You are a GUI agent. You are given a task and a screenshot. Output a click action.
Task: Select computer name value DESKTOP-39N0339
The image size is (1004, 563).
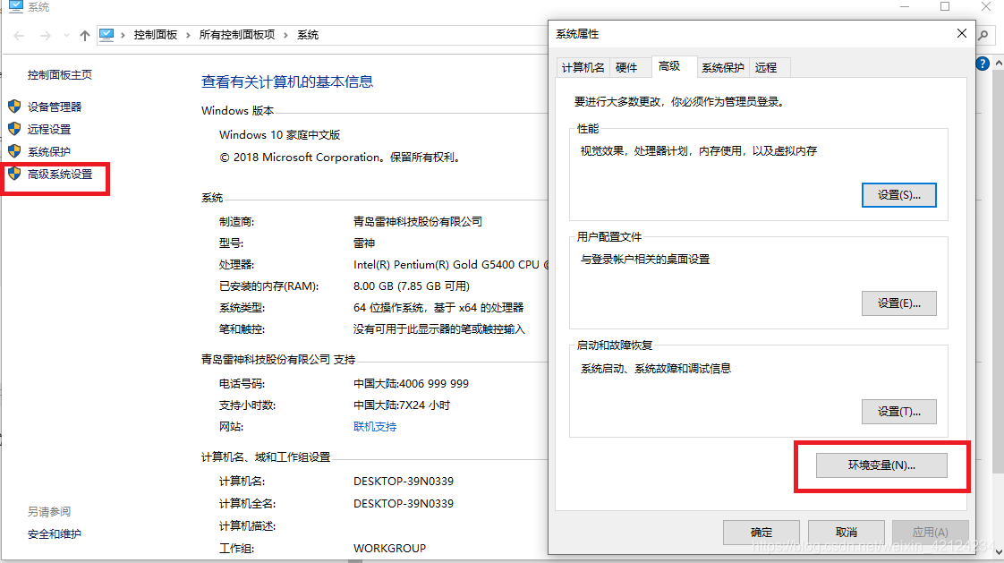(x=404, y=481)
